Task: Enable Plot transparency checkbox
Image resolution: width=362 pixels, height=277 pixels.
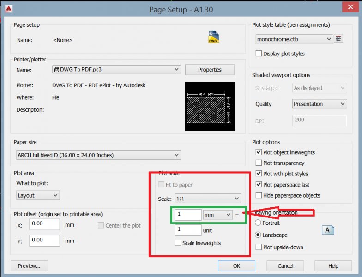Action: click(x=259, y=163)
